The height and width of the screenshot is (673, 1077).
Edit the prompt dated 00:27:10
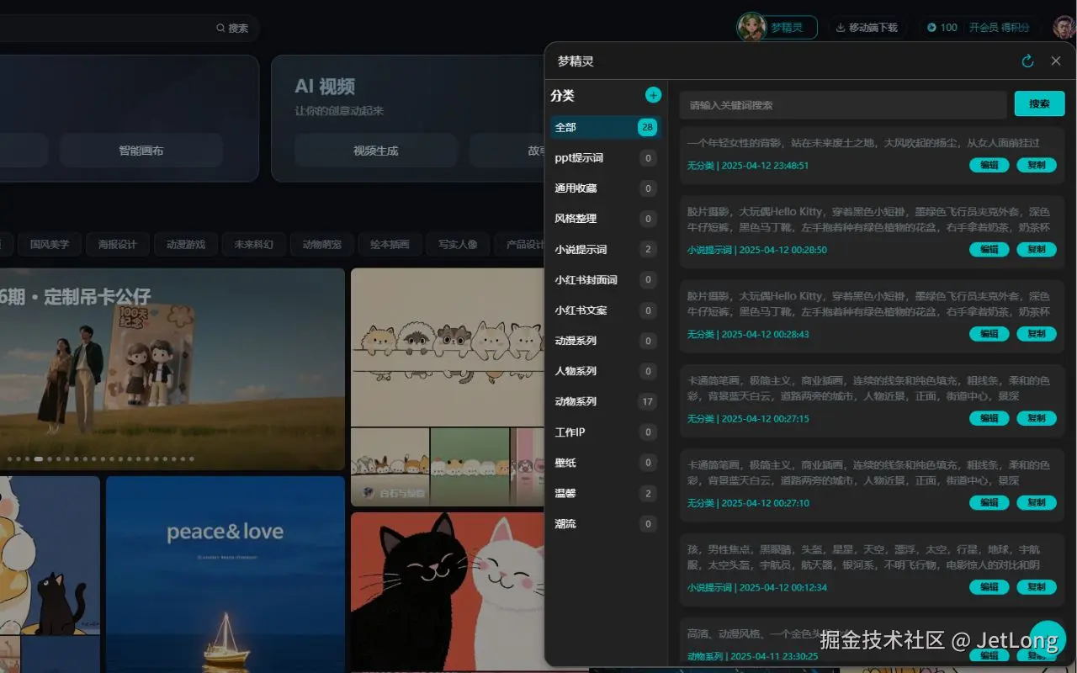(989, 503)
